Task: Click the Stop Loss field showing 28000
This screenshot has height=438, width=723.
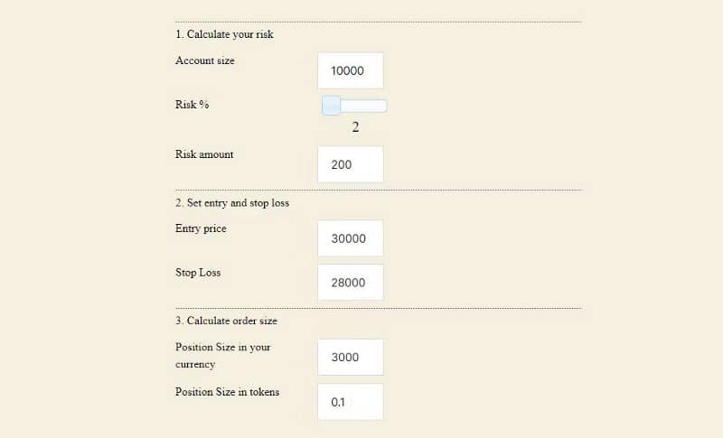Action: 351,283
